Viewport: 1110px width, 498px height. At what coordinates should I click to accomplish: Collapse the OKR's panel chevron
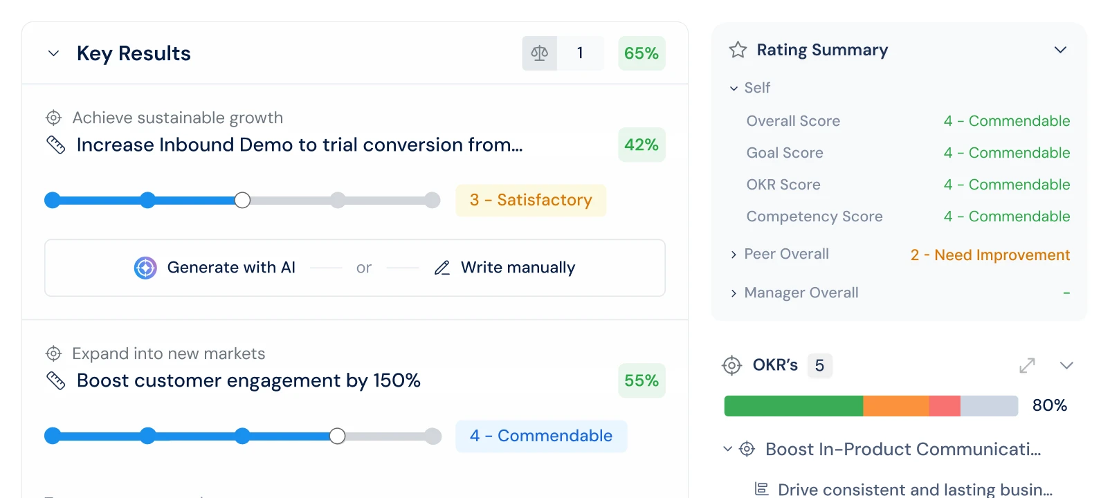(1066, 365)
